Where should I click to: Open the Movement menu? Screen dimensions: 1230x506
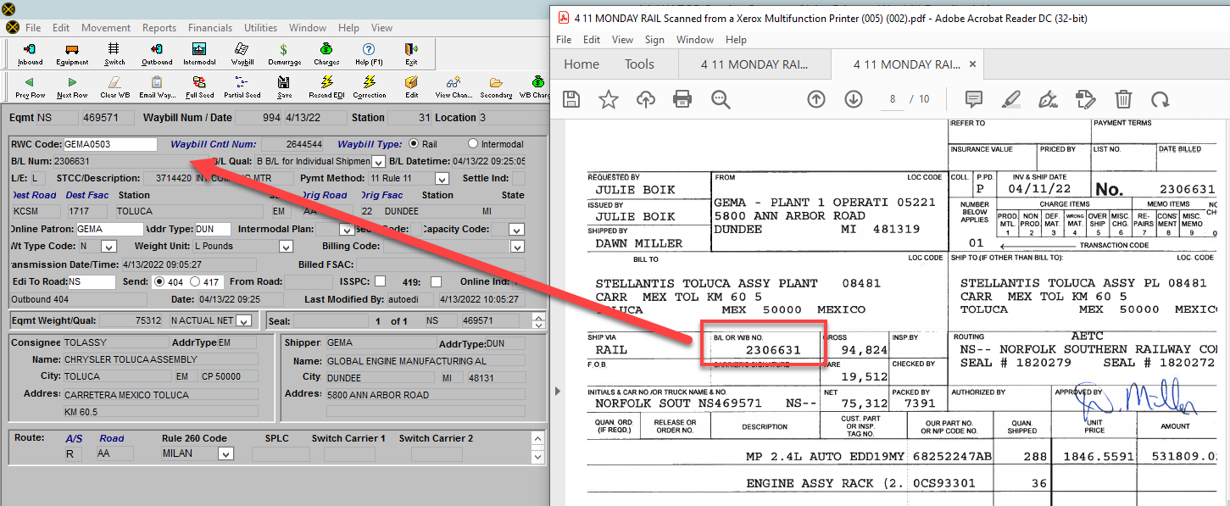click(x=106, y=28)
